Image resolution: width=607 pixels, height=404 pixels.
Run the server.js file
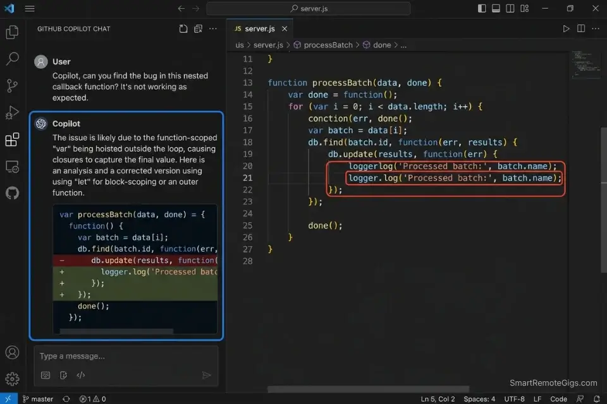567,28
